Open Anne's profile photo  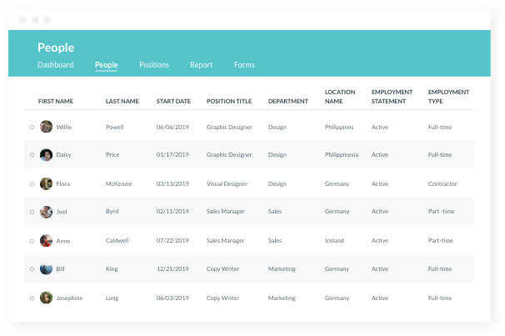coord(46,241)
